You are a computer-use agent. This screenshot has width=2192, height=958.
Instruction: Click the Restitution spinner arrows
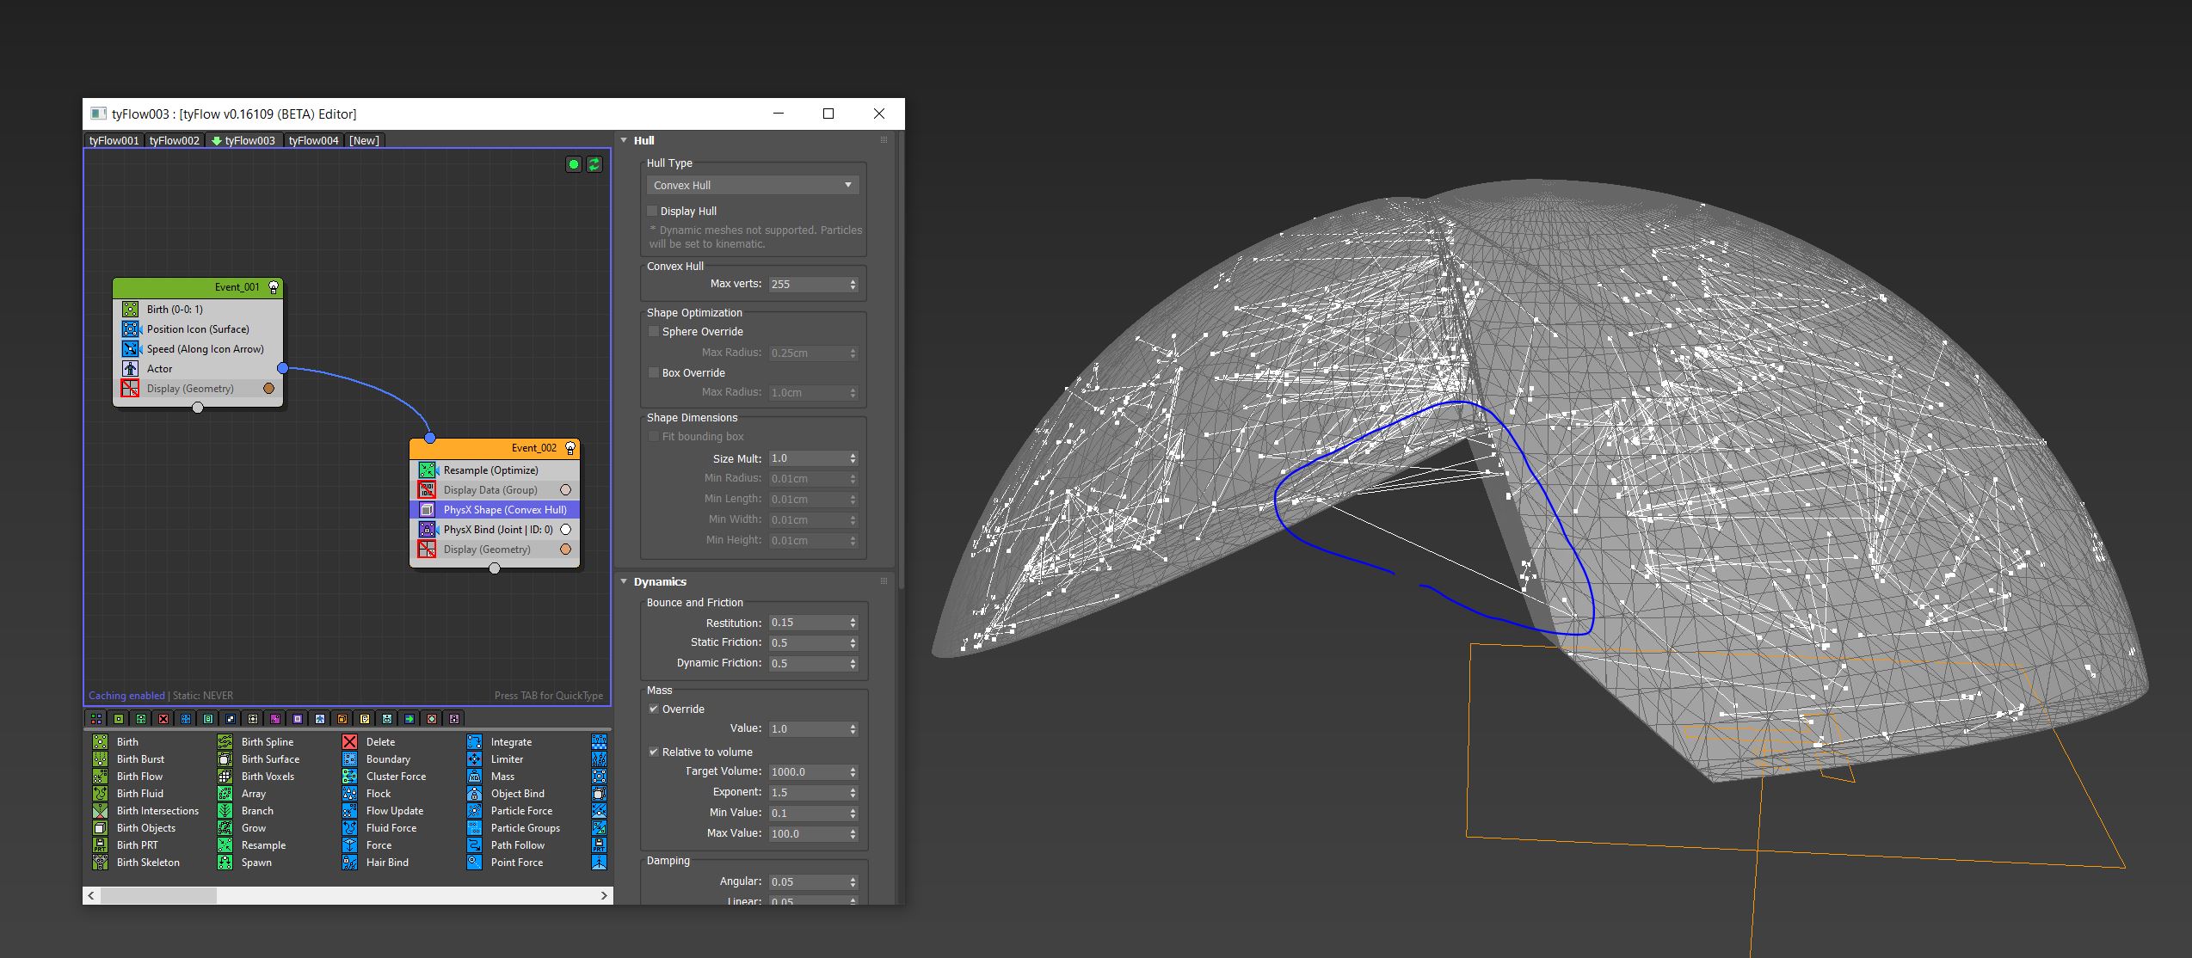tap(853, 623)
